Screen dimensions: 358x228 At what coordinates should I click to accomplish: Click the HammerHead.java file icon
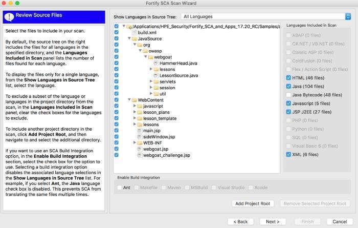[x=156, y=63]
